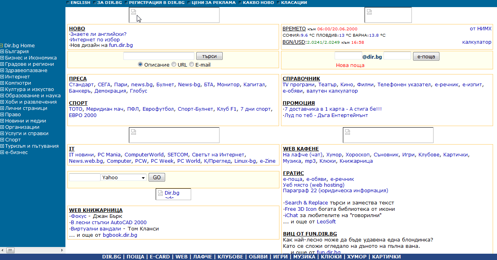This screenshot has width=497, height=260.
Task: Open the Нова поща link
Action: coord(350,65)
